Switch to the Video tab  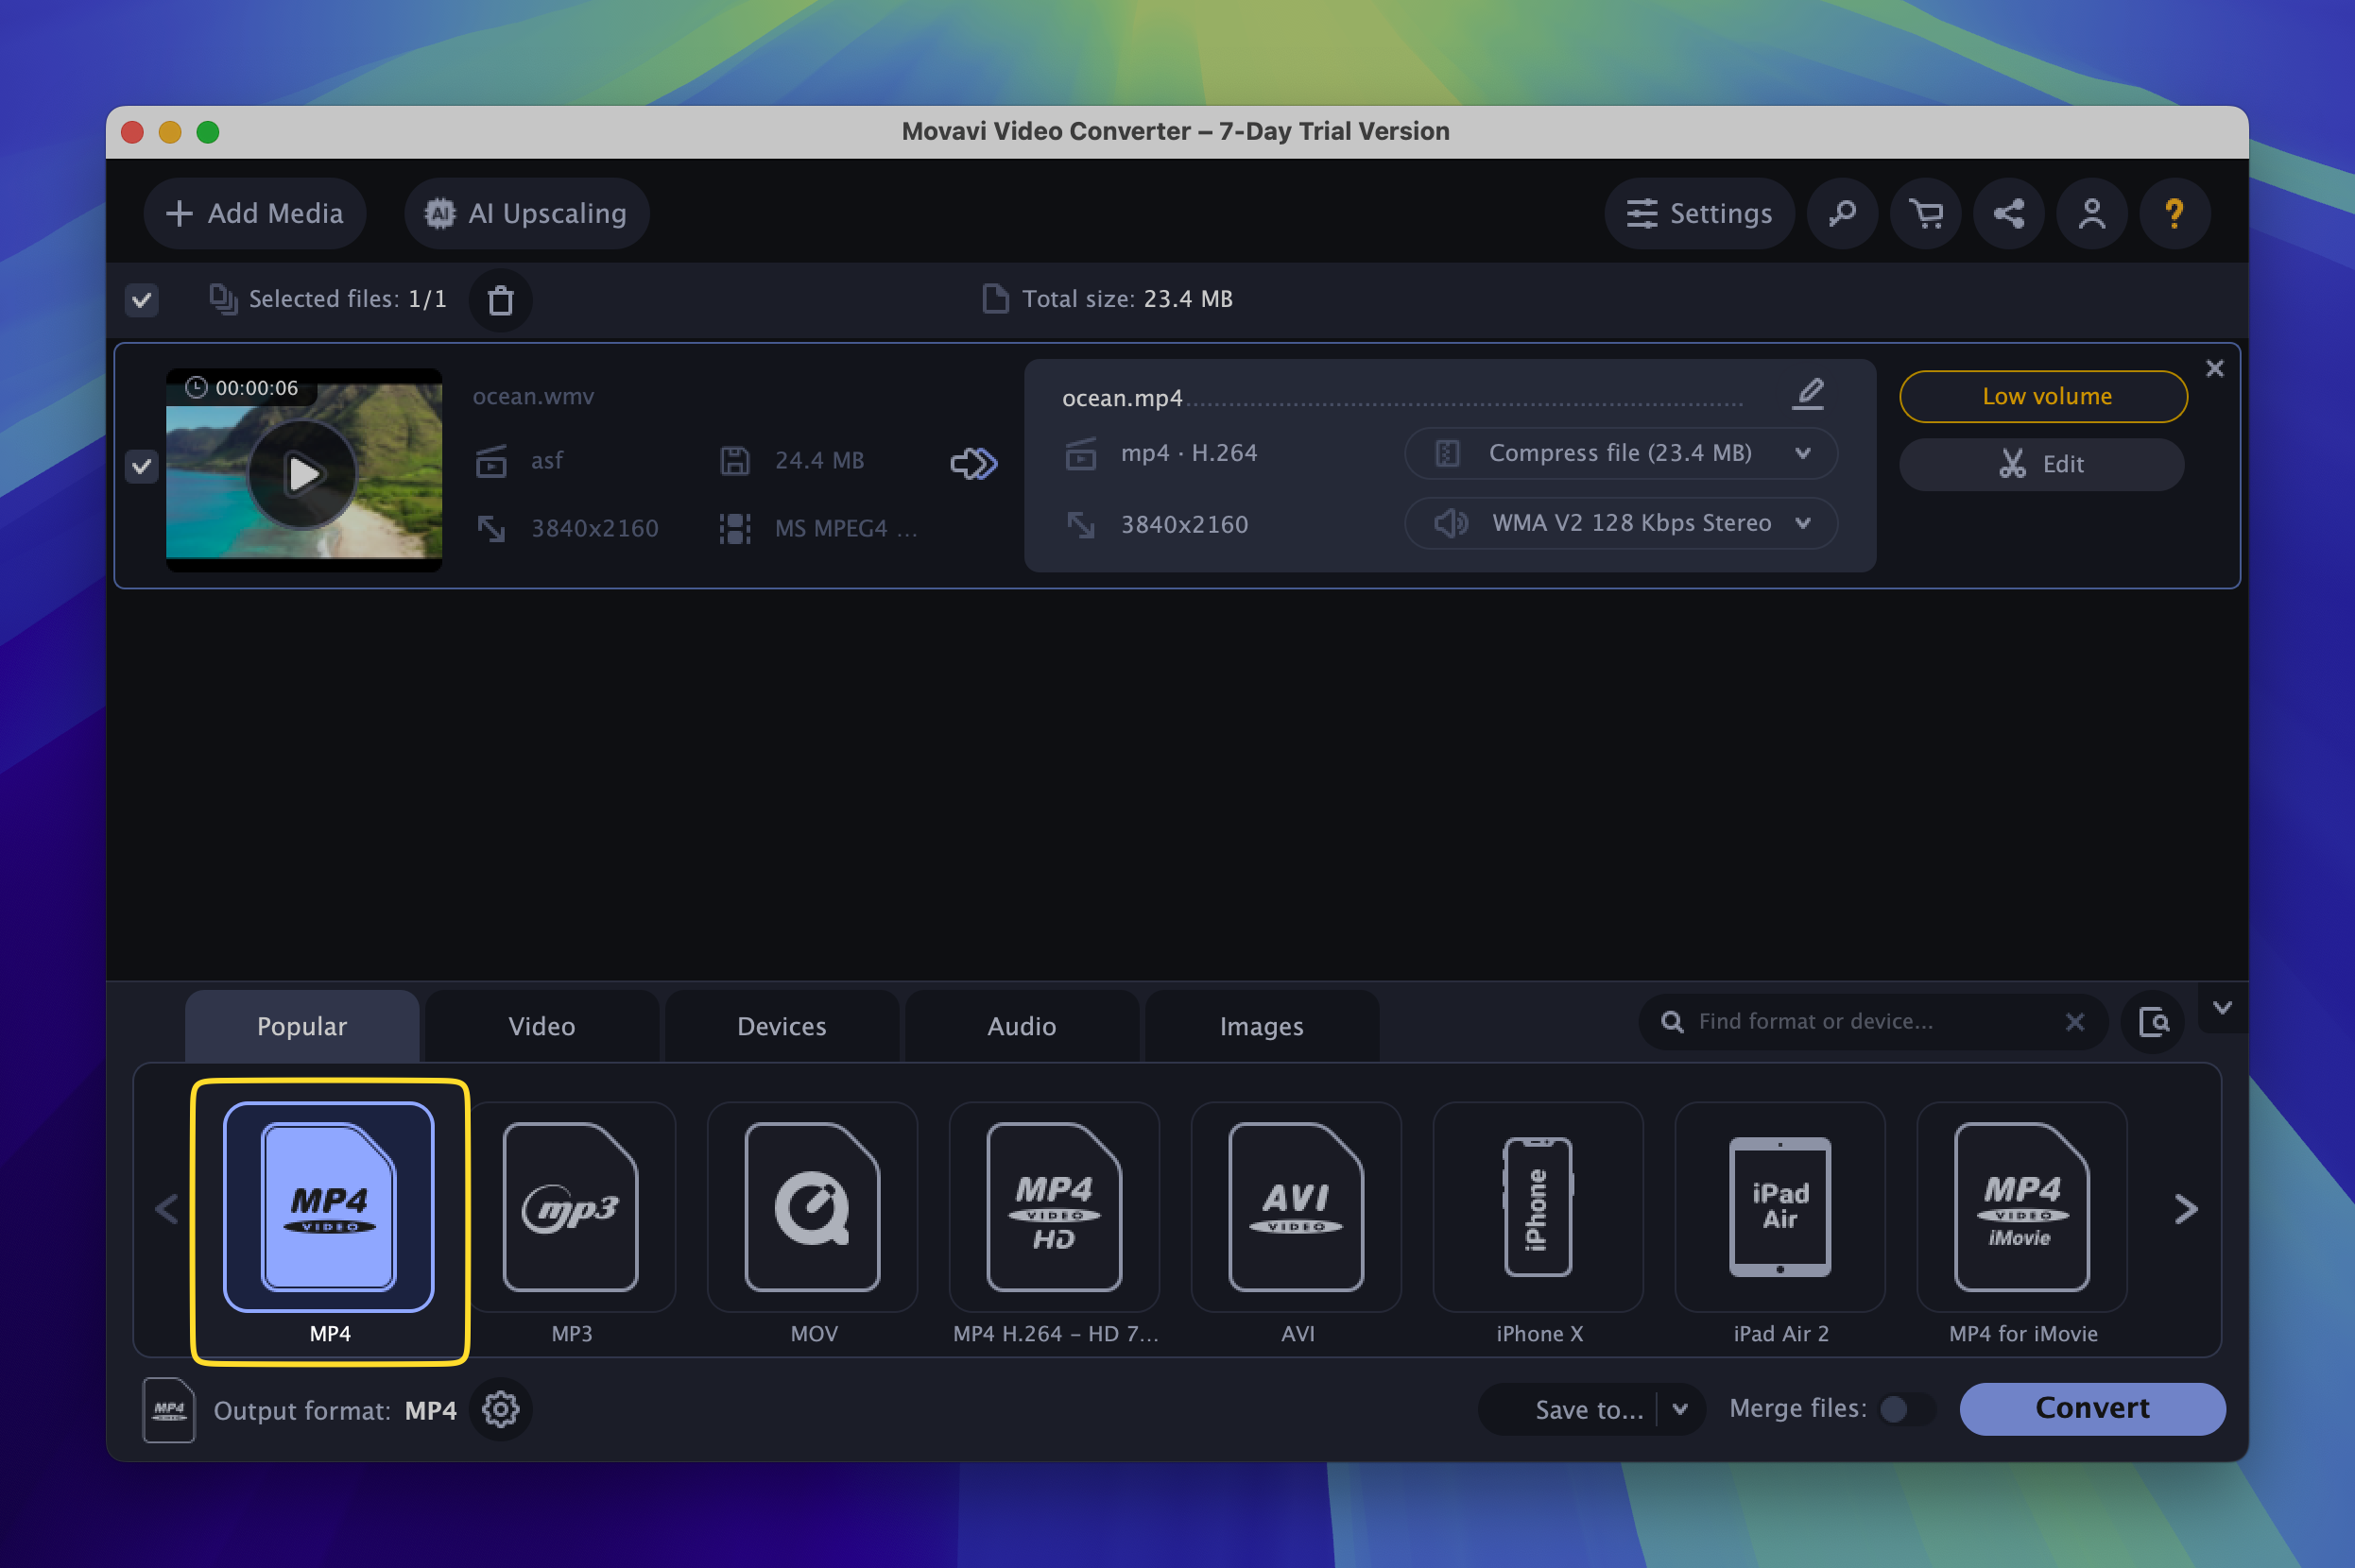tap(542, 1026)
